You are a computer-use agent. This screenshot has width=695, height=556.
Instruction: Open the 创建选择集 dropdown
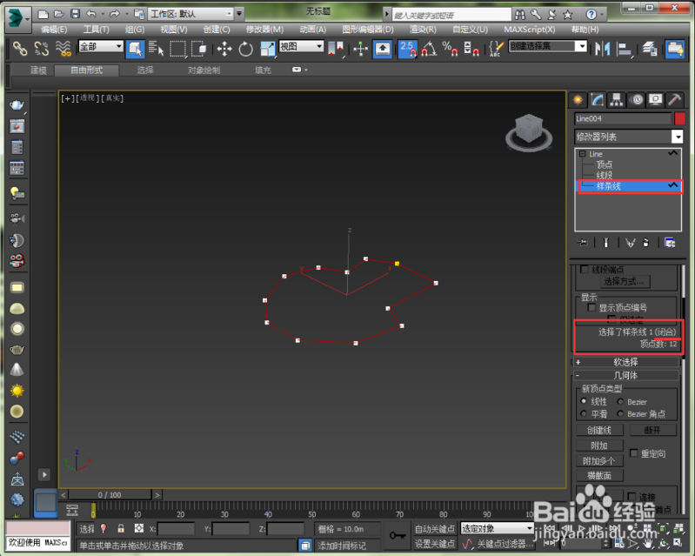(x=548, y=46)
